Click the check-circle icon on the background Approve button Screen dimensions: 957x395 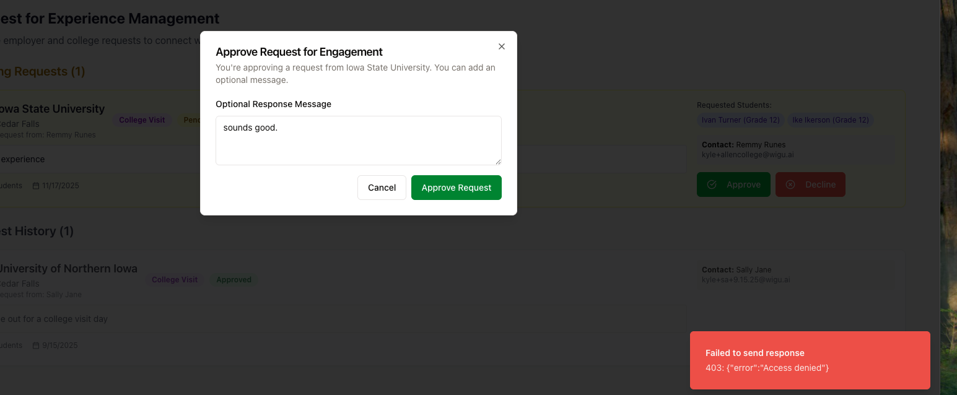click(712, 184)
